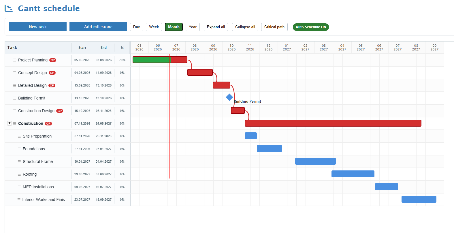Image resolution: width=454 pixels, height=233 pixels.
Task: Click drag handle icon for Project Planning
Action: click(15, 60)
